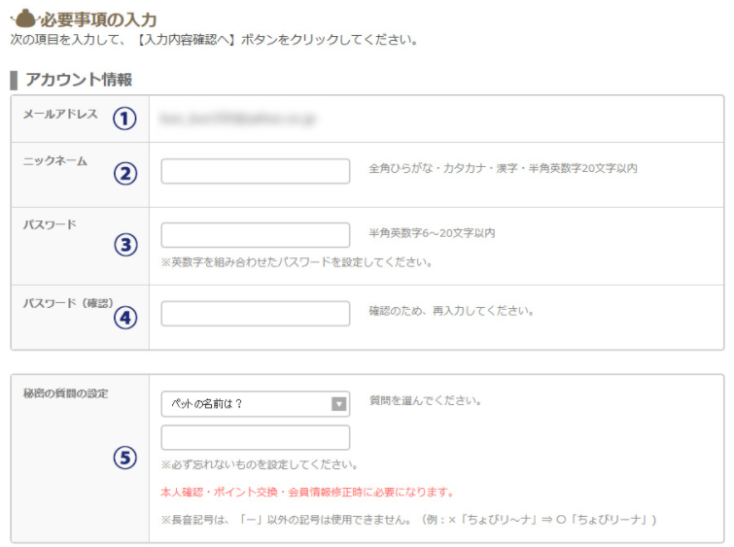Click the circled number 4 marker
The width and height of the screenshot is (734, 547).
click(125, 317)
